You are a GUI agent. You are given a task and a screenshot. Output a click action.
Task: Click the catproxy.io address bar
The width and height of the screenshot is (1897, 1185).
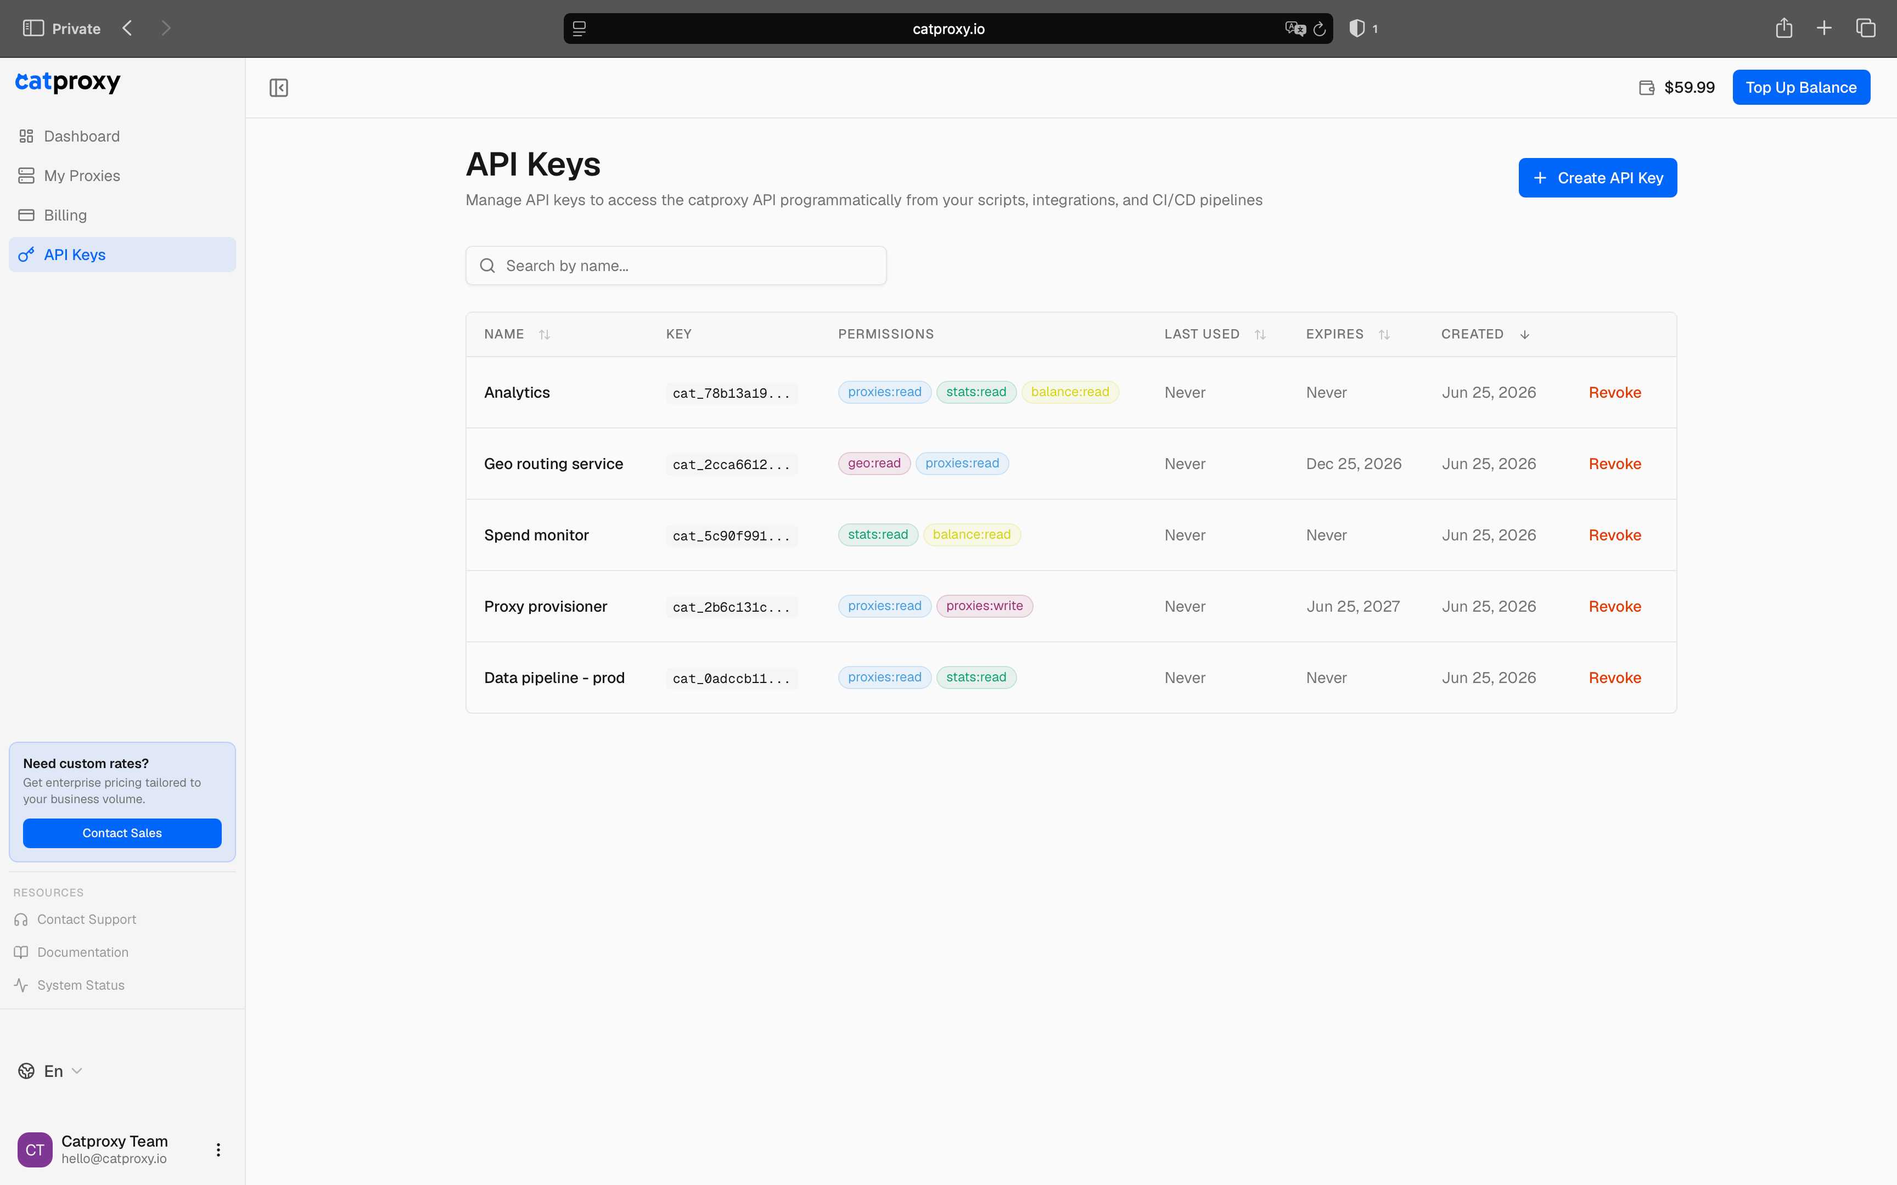pyautogui.click(x=948, y=28)
